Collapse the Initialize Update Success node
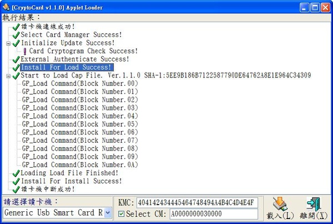Screen dimensions: 333x224 (x=8, y=43)
